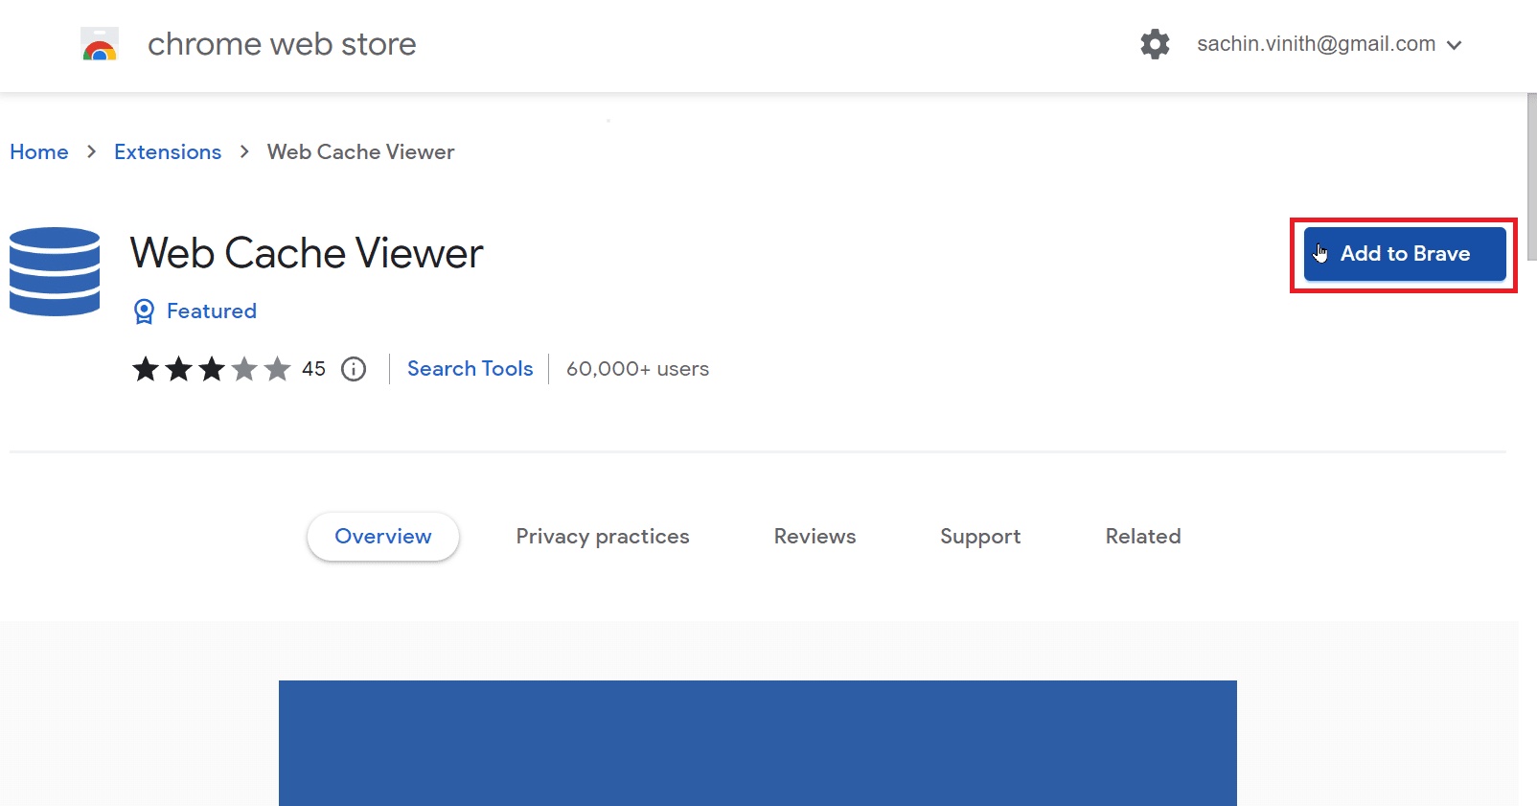This screenshot has height=806, width=1537.
Task: Click the Chrome Web Store logo icon
Action: click(x=100, y=44)
